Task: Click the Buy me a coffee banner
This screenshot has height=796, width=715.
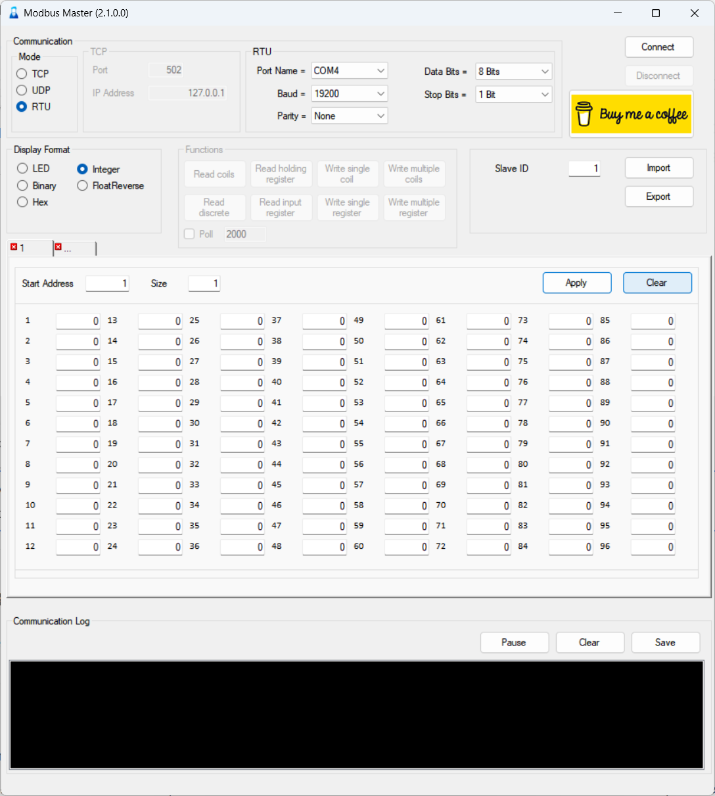Action: (631, 114)
